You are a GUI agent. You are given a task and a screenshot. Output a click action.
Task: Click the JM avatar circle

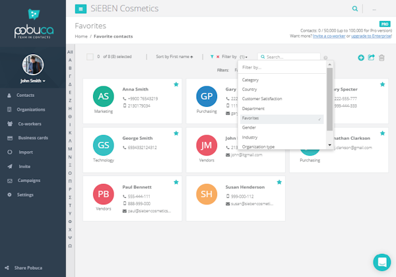(207, 145)
